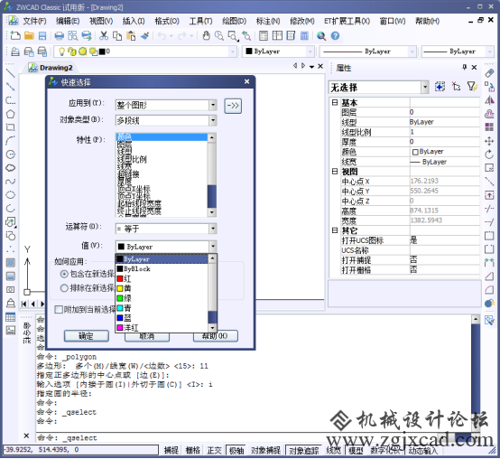
Task: Choose the red 红 color option
Action: pyautogui.click(x=162, y=278)
